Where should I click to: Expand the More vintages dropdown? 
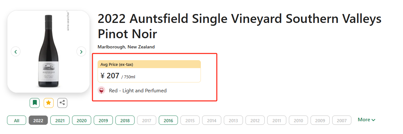click(x=366, y=120)
